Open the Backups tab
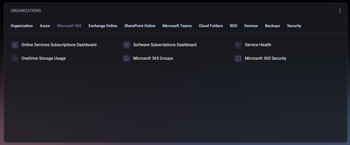This screenshot has width=350, height=145. point(272,26)
